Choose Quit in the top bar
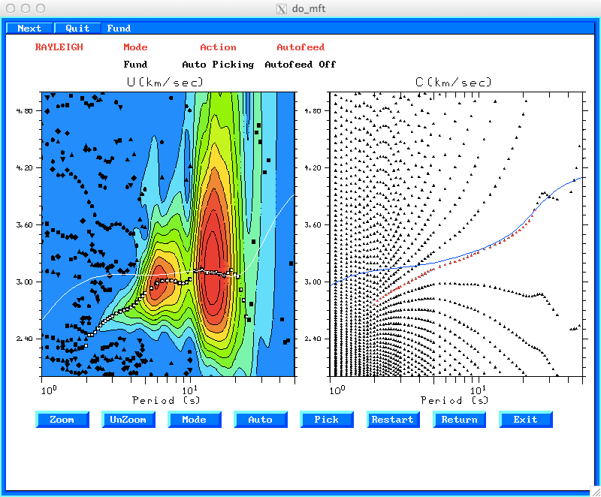Viewport: 601px width, 497px height. (77, 29)
